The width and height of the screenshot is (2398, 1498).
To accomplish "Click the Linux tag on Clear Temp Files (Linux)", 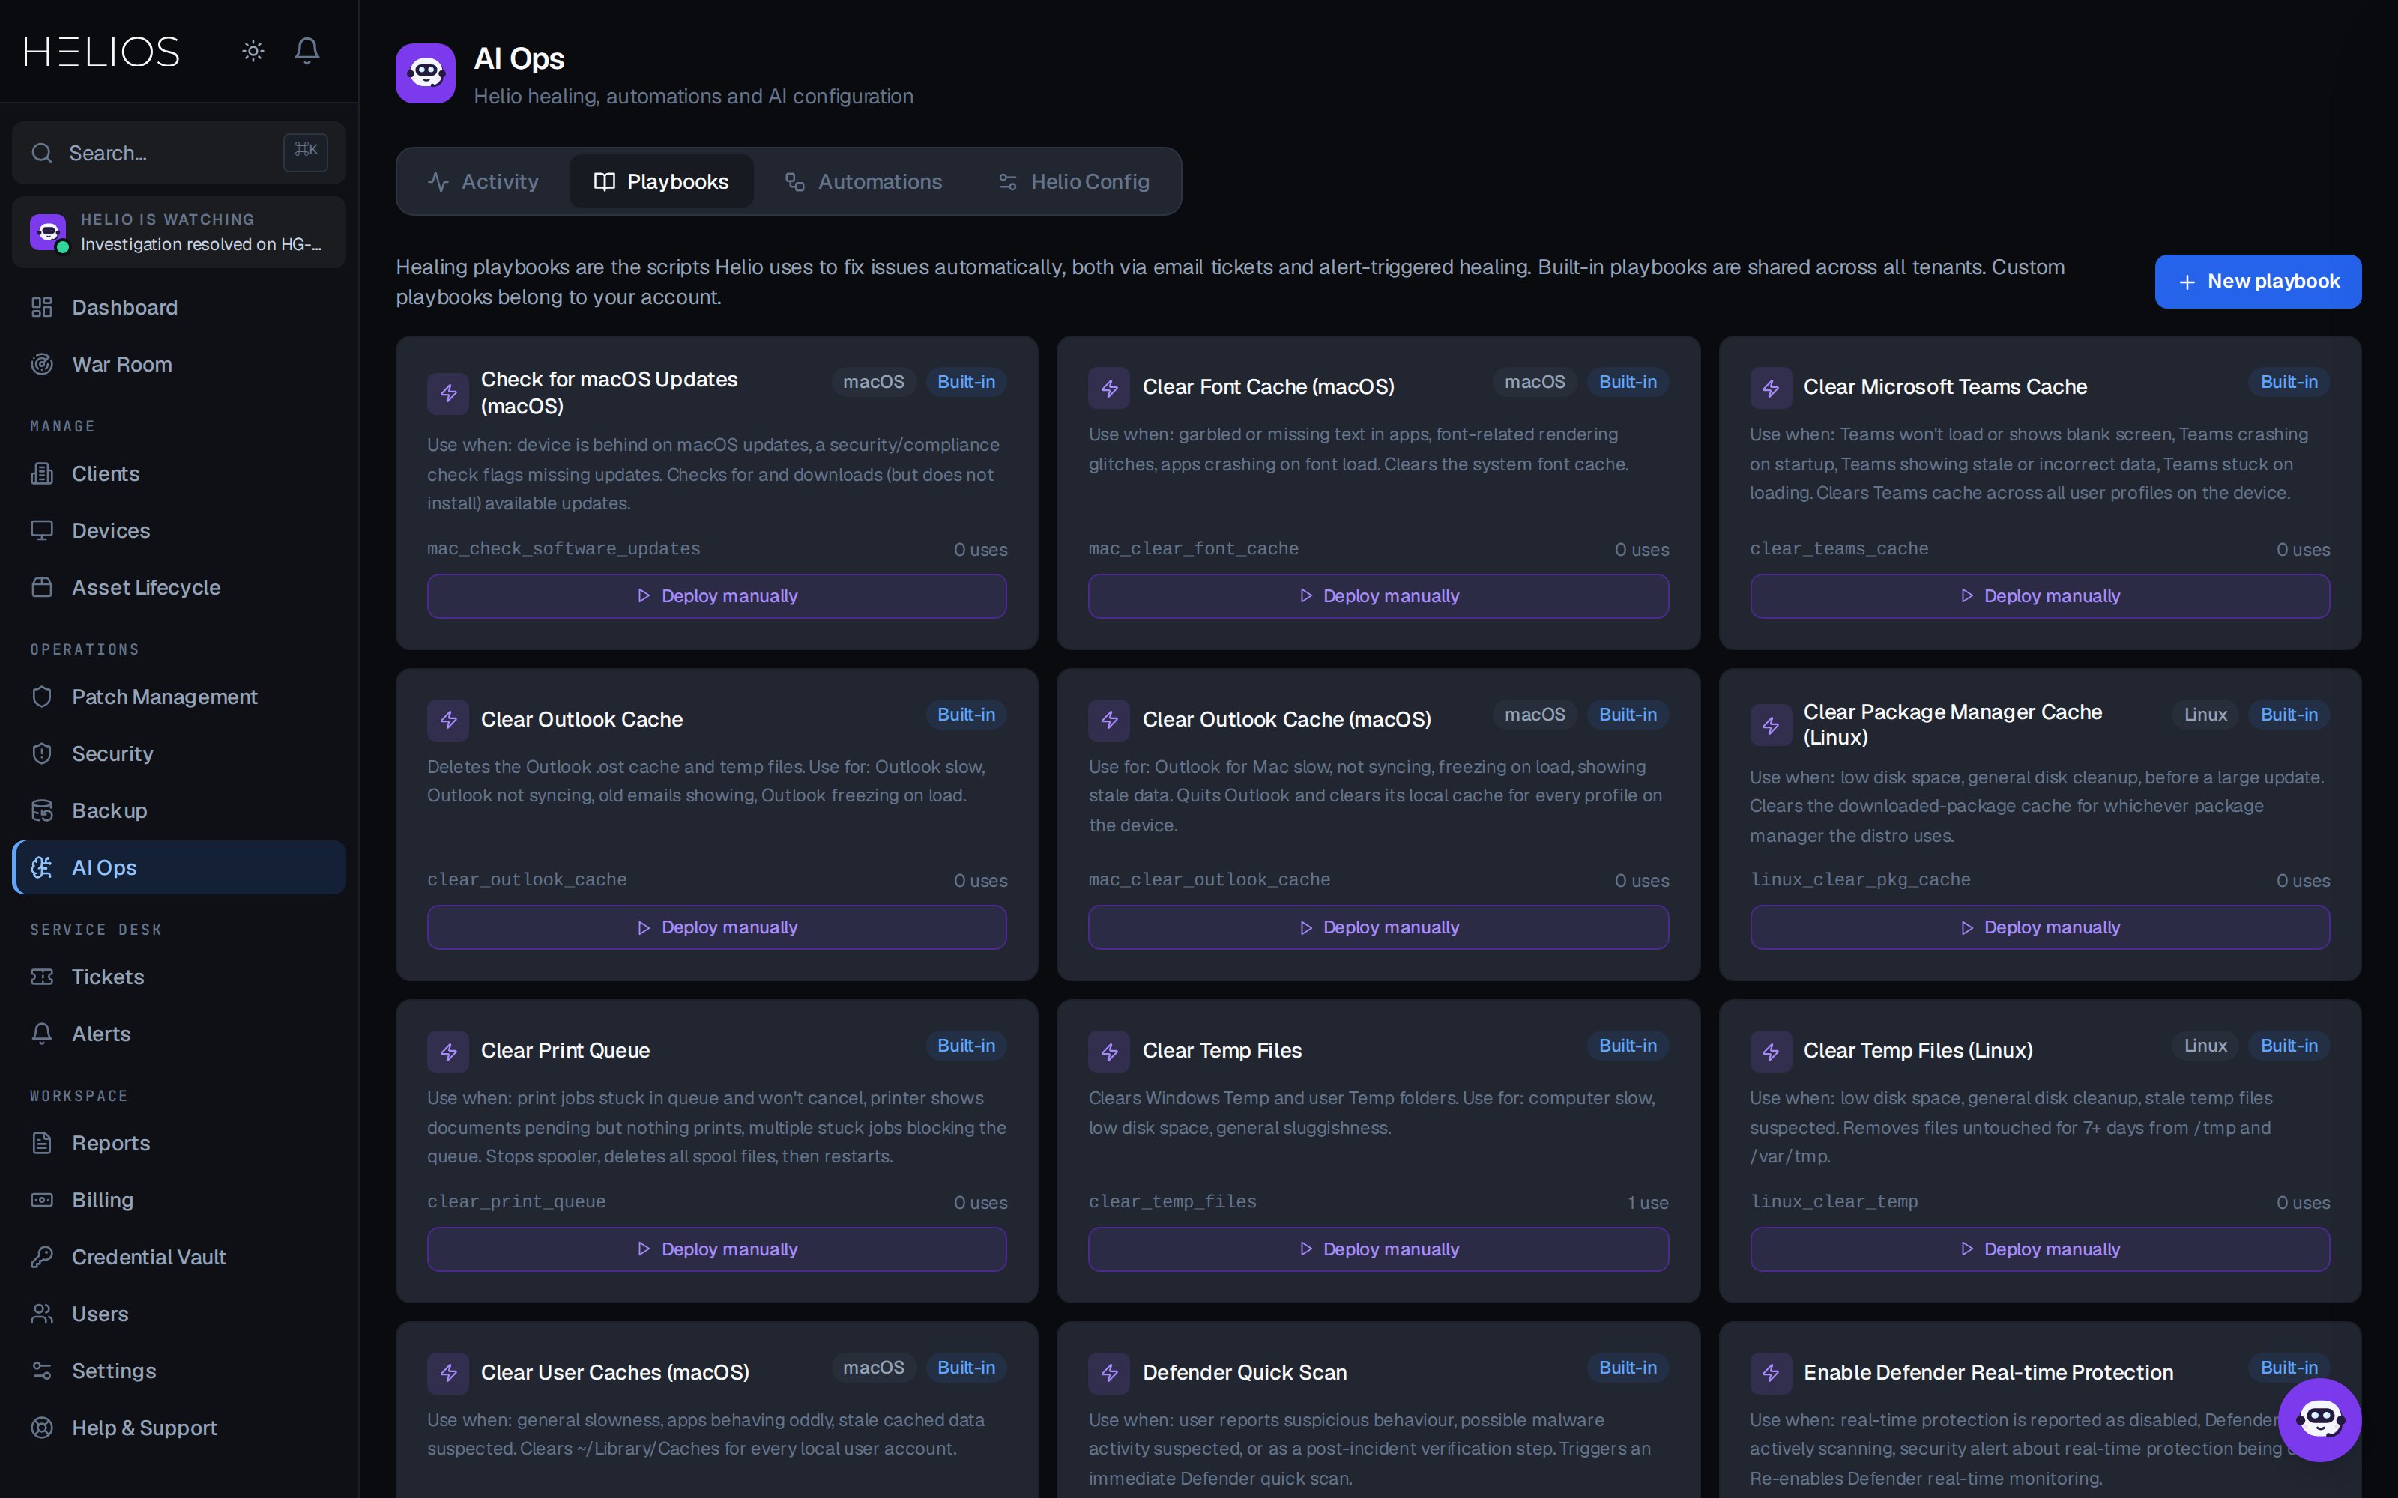I will [x=2205, y=1046].
